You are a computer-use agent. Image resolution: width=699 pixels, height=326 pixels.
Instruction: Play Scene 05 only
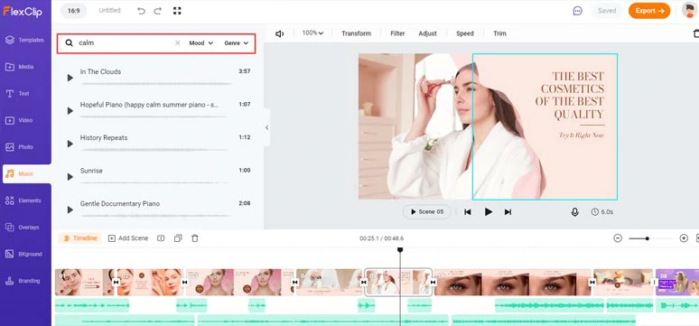click(427, 212)
